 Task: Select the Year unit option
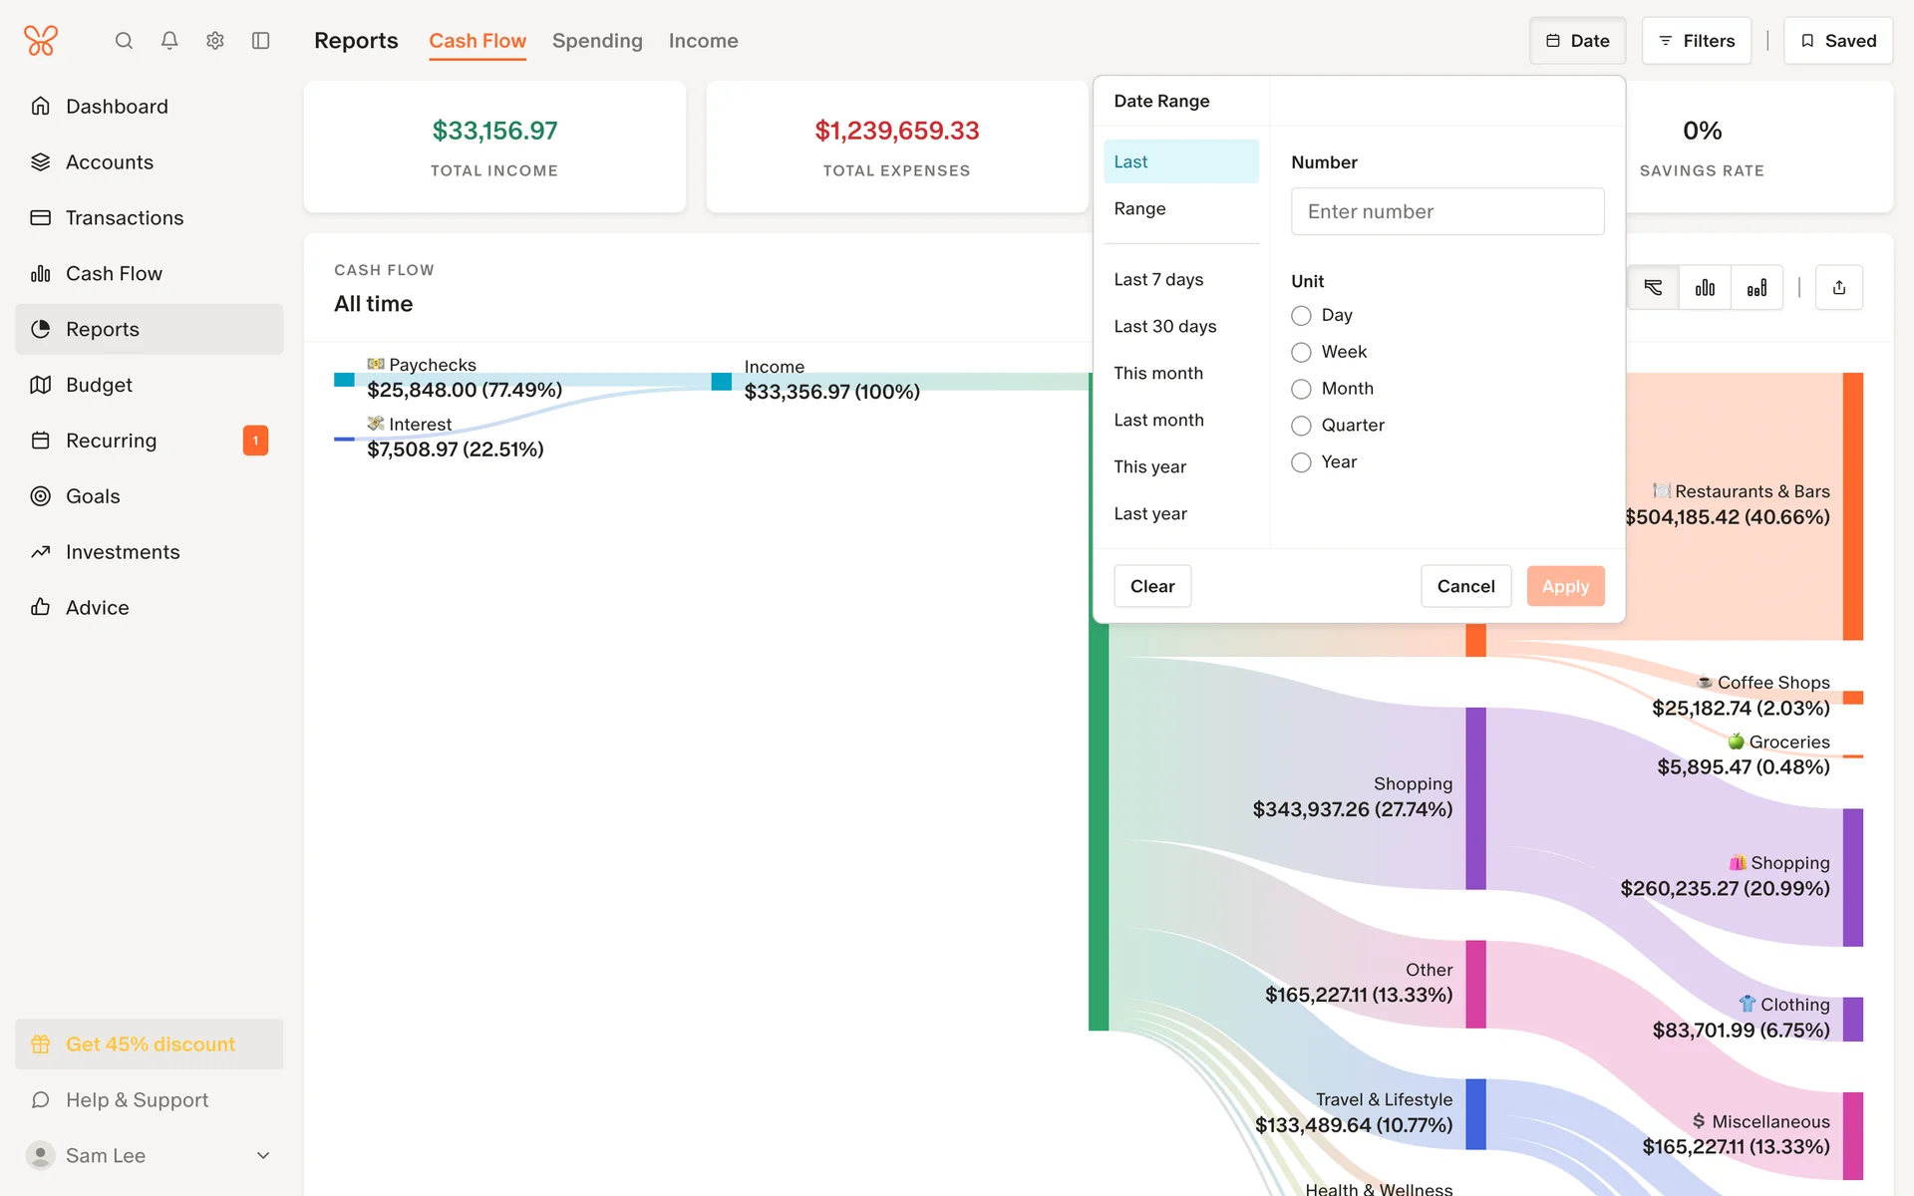tap(1301, 462)
